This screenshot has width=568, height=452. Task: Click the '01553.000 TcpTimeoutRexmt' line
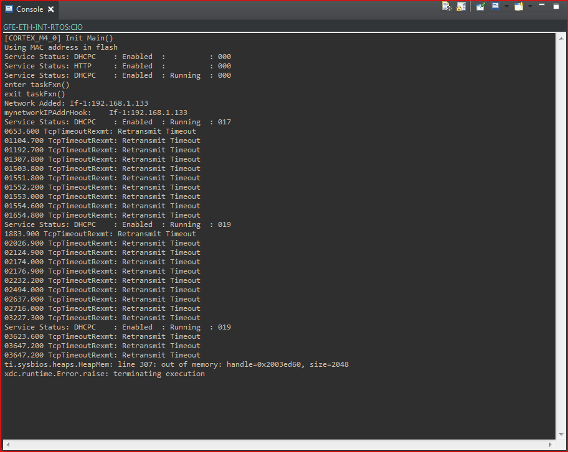(102, 196)
